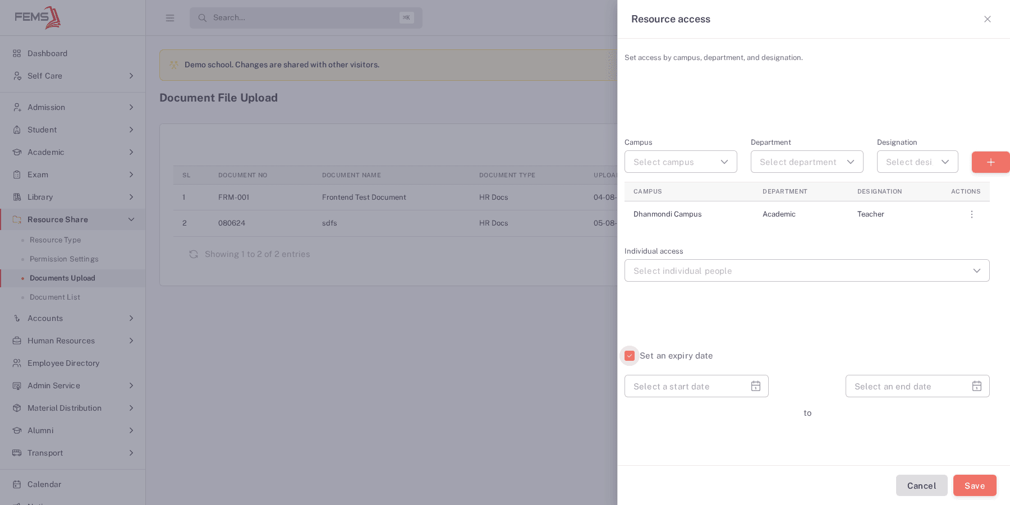Click the Alumni graduation cap icon
The width and height of the screenshot is (1010, 505).
[17, 430]
